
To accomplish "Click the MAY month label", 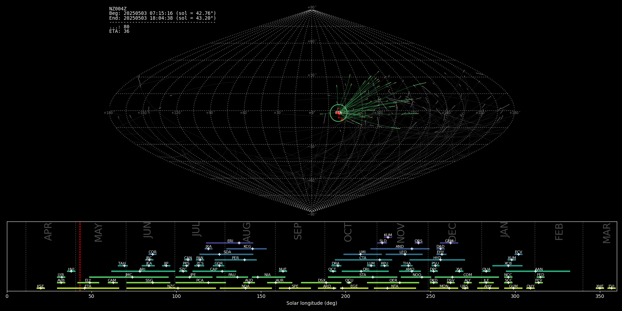I will click(98, 233).
